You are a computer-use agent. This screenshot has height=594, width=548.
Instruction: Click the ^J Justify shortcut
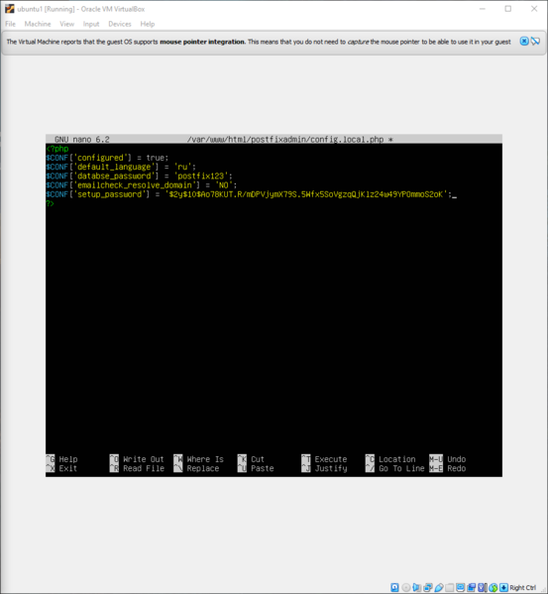(324, 468)
